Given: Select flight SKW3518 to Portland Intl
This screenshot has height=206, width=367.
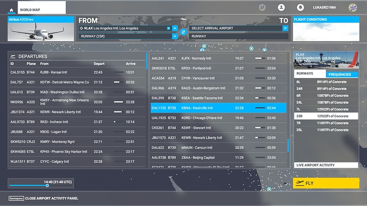Looking at the screenshot, I should [219, 68].
